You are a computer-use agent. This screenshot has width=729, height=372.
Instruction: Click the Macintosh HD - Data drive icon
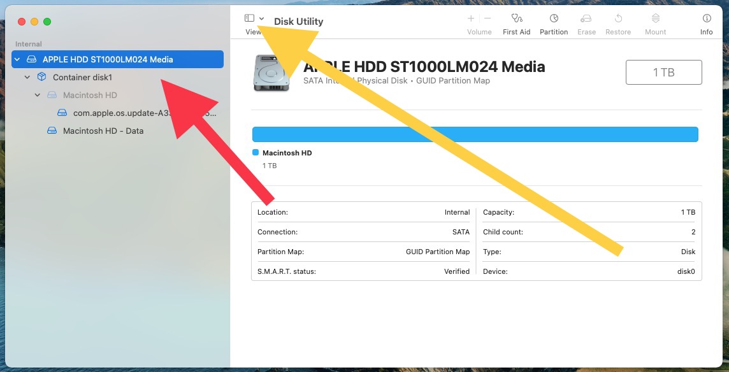pyautogui.click(x=52, y=131)
